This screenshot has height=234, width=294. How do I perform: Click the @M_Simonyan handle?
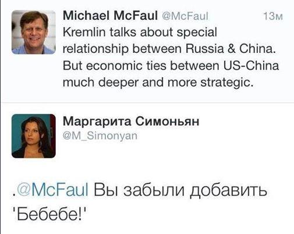pyautogui.click(x=100, y=136)
